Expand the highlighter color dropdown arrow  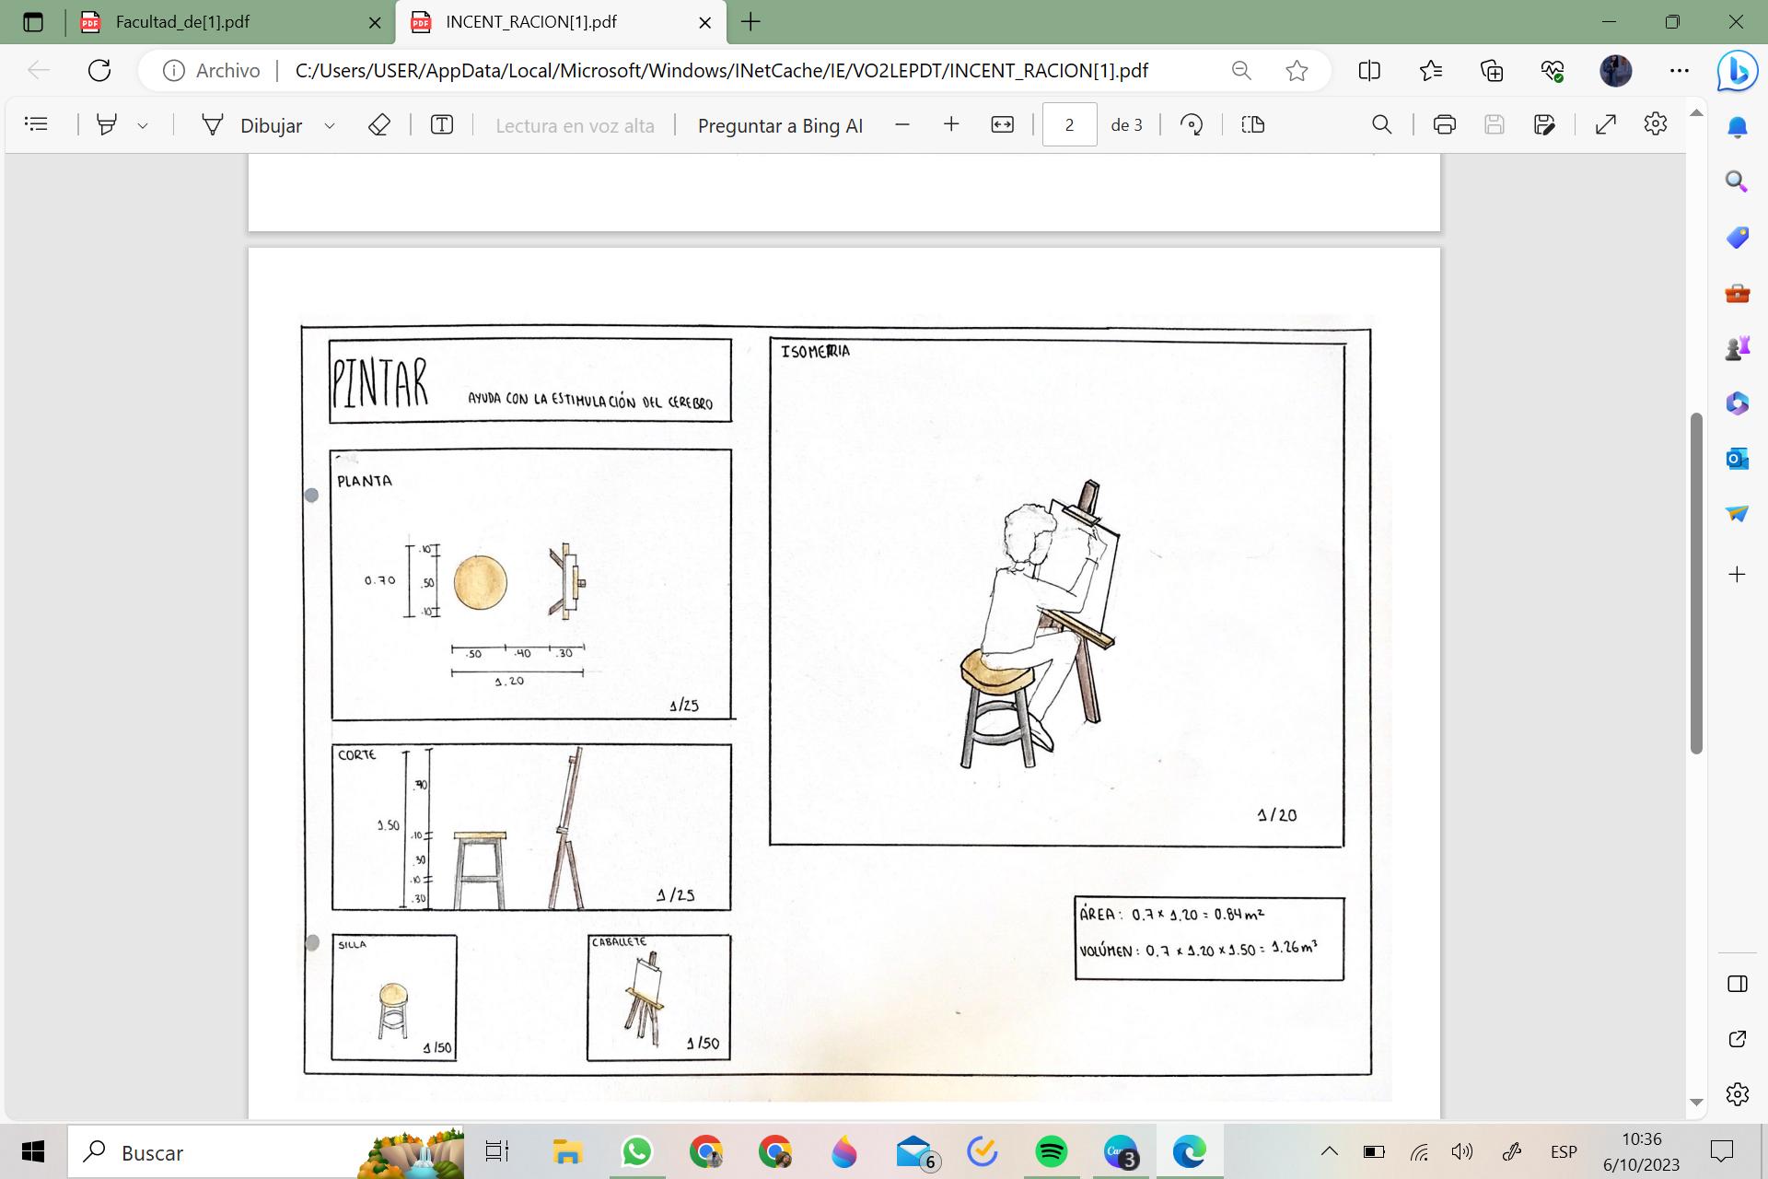tap(143, 125)
